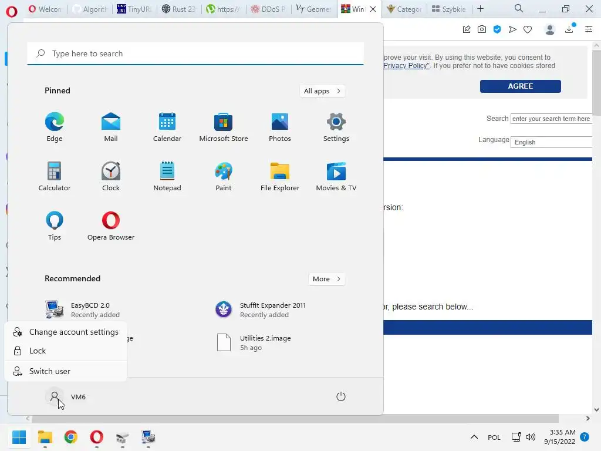Launch the Mail app
This screenshot has width=601, height=451.
click(x=111, y=127)
